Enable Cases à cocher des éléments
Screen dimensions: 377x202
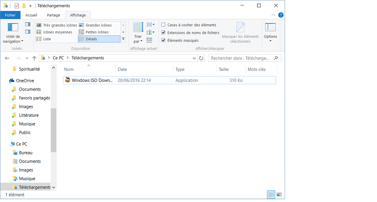coord(164,25)
